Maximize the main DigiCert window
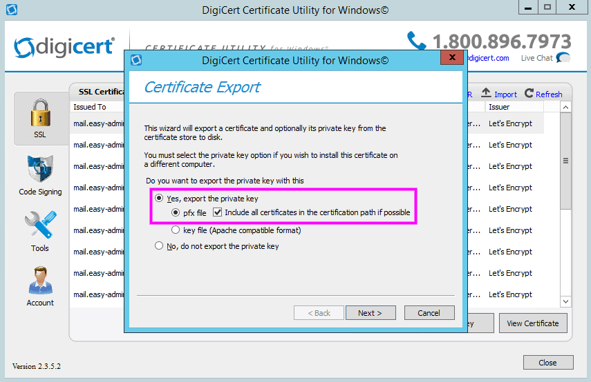Image resolution: width=591 pixels, height=382 pixels. pos(547,7)
